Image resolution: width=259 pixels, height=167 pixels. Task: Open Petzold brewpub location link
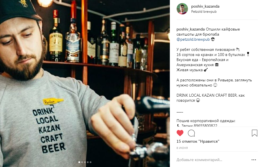pyautogui.click(x=204, y=12)
